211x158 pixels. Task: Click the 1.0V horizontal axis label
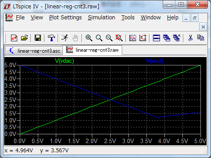pos(56,141)
